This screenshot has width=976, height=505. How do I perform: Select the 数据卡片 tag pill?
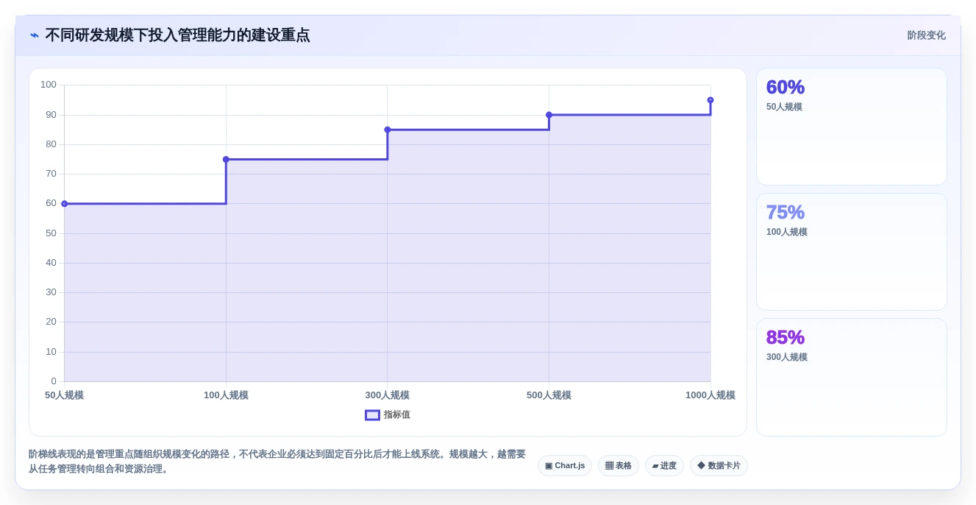click(x=719, y=466)
